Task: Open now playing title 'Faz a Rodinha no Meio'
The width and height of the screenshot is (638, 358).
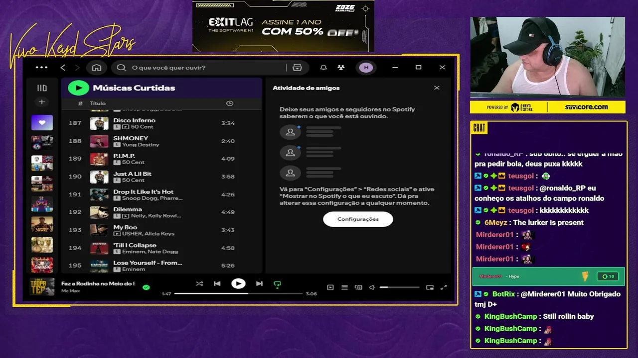Action: 98,283
